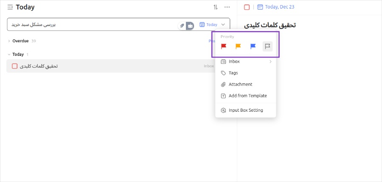Click the Tags label icon
The image size is (382, 182).
pos(223,73)
